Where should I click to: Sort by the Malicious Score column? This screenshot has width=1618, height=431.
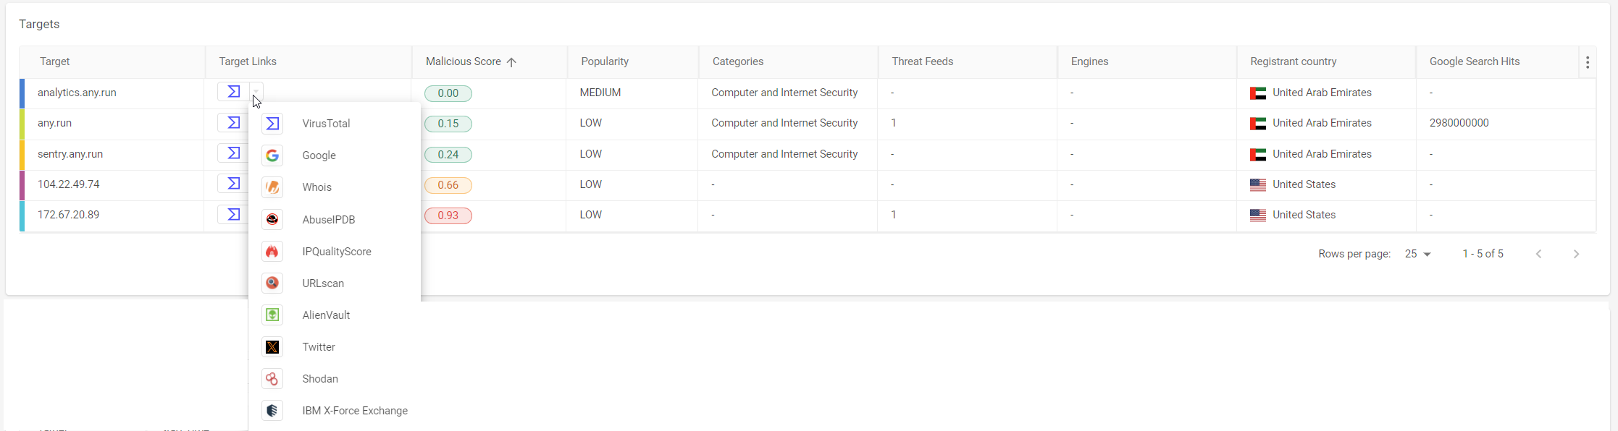click(469, 61)
